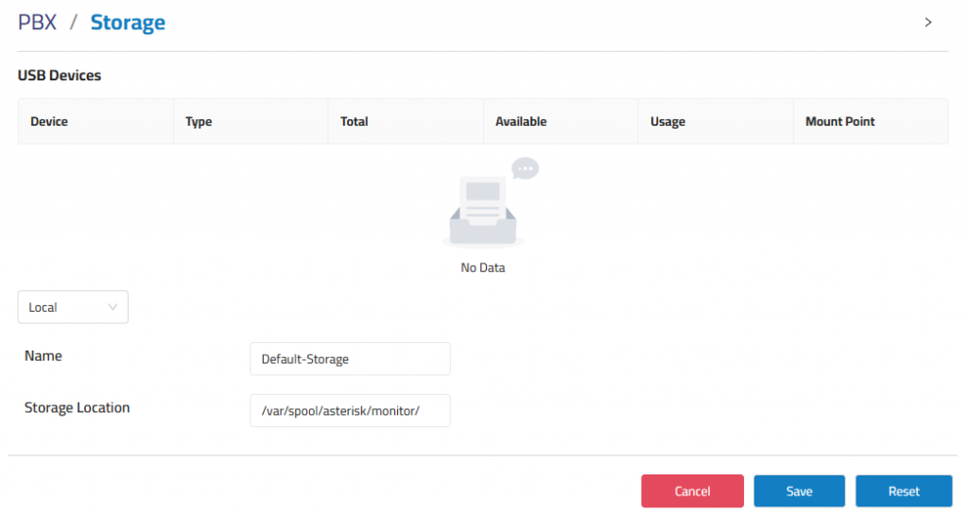Click the Cancel button
This screenshot has height=516, width=968.
click(x=692, y=490)
